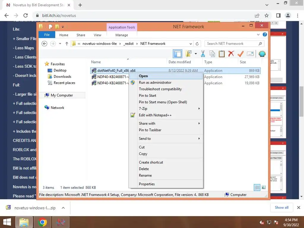Open the File ribbon tab

pyautogui.click(x=47, y=35)
